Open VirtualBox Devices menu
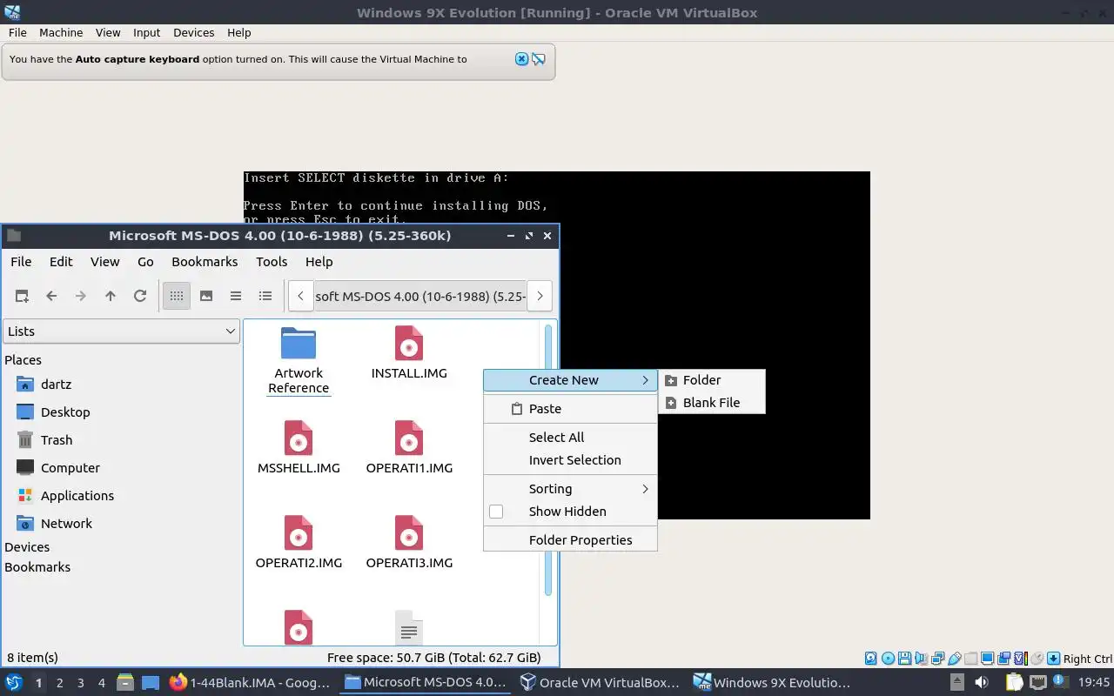 pos(193,32)
